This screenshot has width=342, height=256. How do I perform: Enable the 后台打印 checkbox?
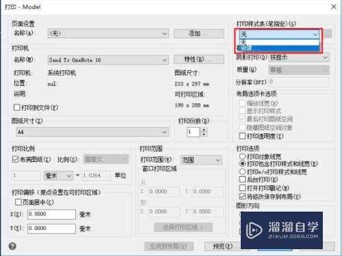click(x=242, y=180)
